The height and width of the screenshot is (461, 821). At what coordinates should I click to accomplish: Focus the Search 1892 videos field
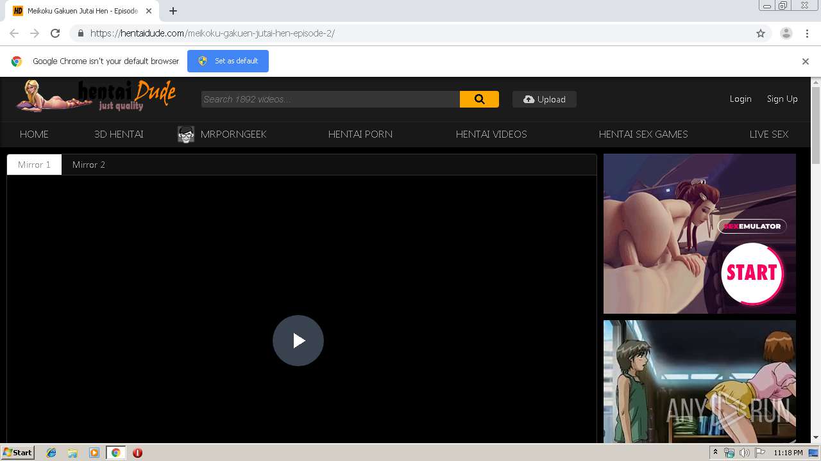coord(330,99)
